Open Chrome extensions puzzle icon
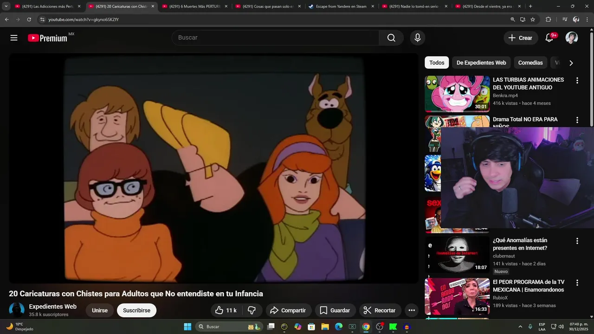The height and width of the screenshot is (334, 594). pos(549,19)
